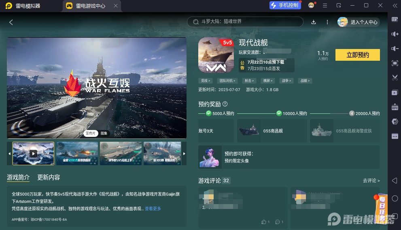Click the scissors screenshot tool
This screenshot has height=230, width=401.
click(395, 78)
